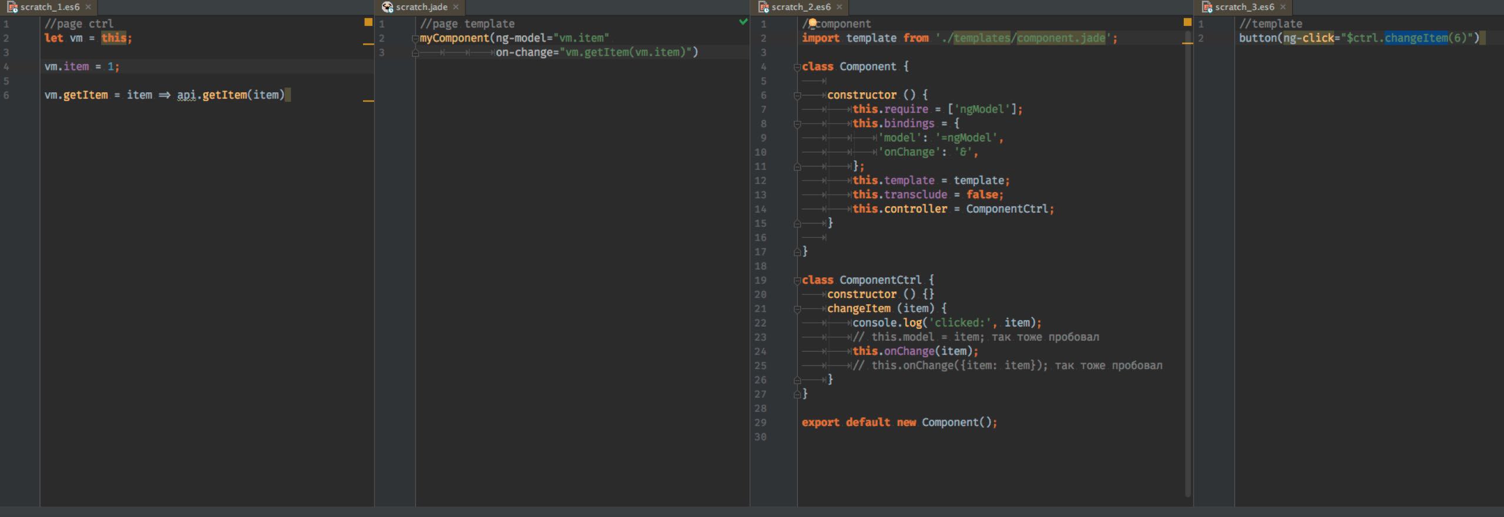Collapse the myComponent fold in scratch.jade
This screenshot has width=1504, height=517.
click(415, 39)
